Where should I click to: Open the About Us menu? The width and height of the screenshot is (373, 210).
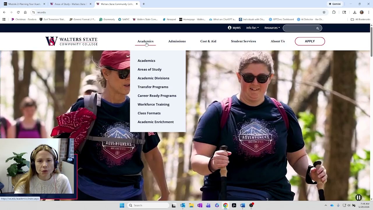pos(277,41)
